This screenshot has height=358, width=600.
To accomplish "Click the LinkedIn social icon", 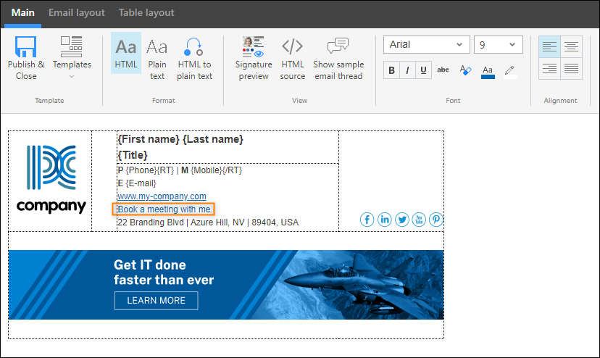I will (x=385, y=220).
